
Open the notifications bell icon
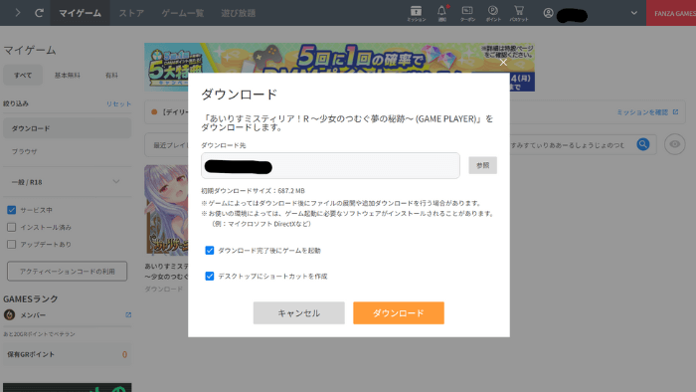tap(441, 13)
